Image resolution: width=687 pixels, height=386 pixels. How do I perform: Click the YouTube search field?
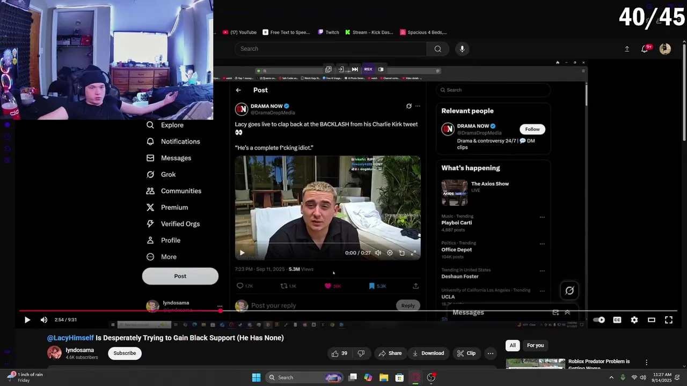[x=331, y=49]
